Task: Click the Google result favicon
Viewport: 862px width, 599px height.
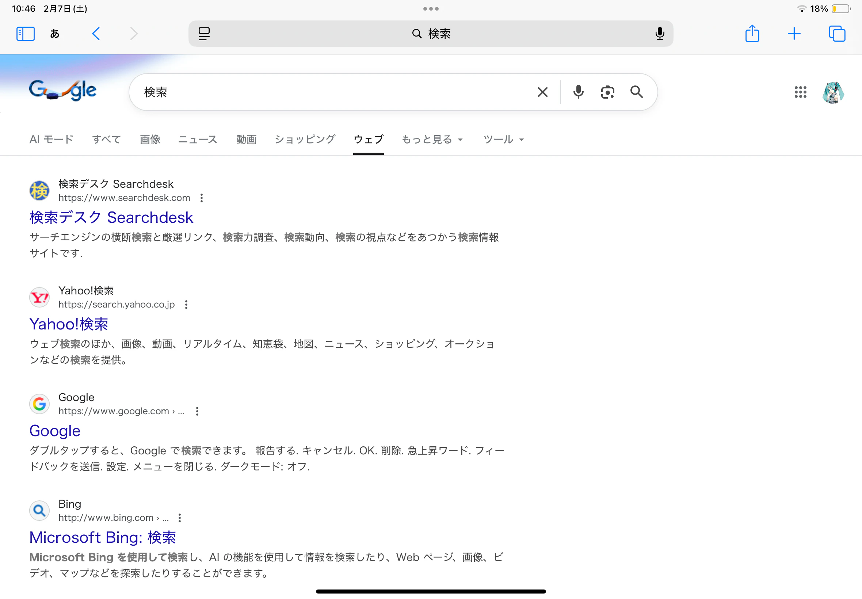Action: (x=39, y=404)
